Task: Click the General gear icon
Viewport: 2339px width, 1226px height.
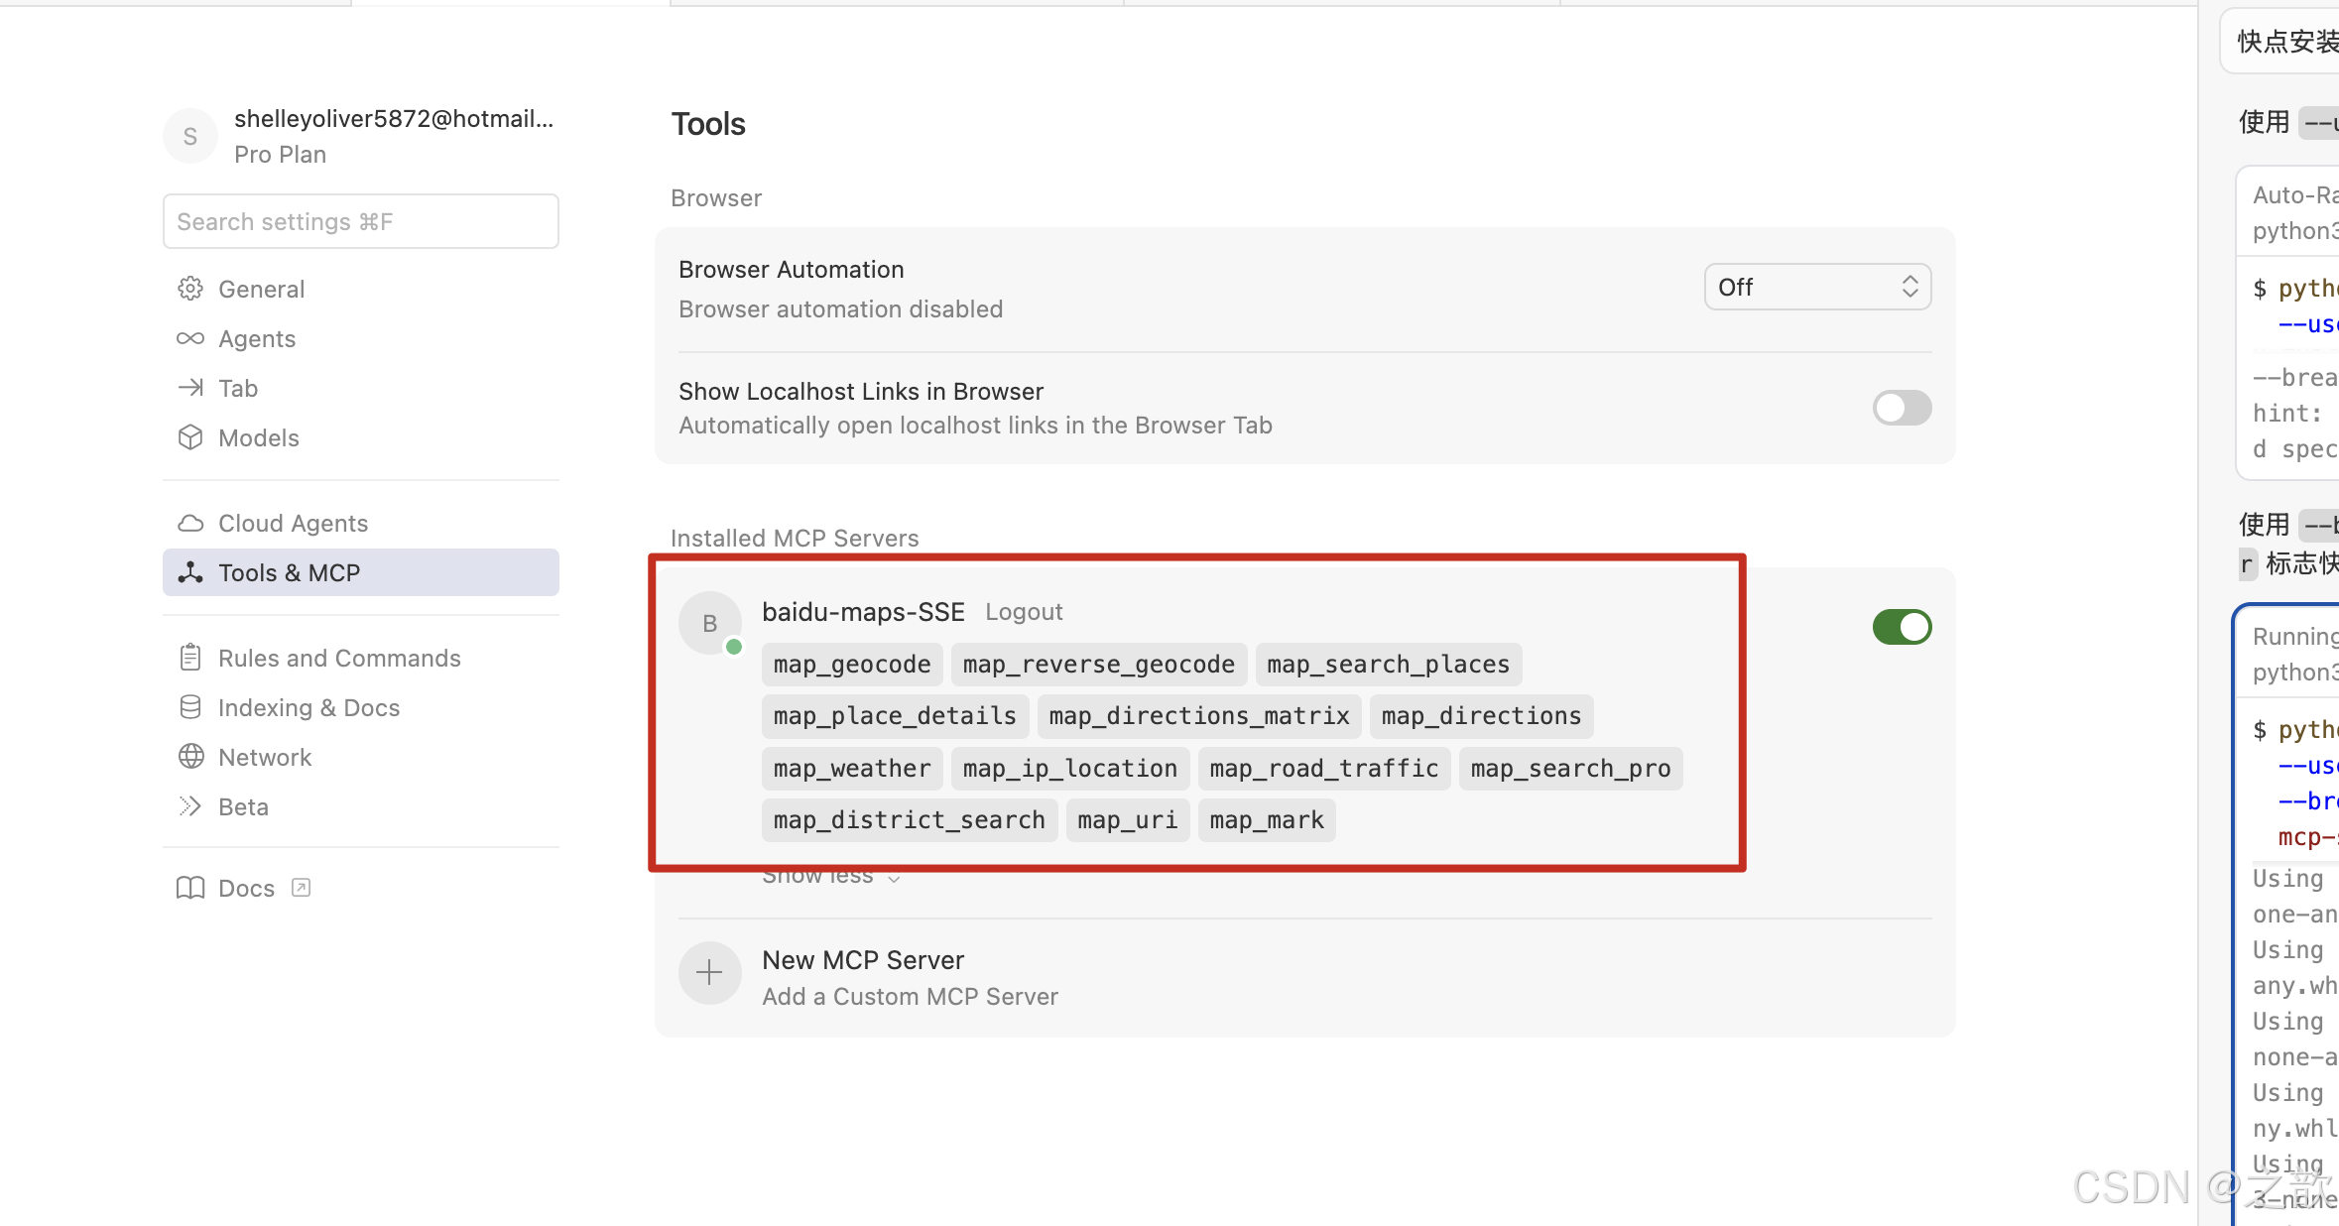Action: click(x=190, y=289)
